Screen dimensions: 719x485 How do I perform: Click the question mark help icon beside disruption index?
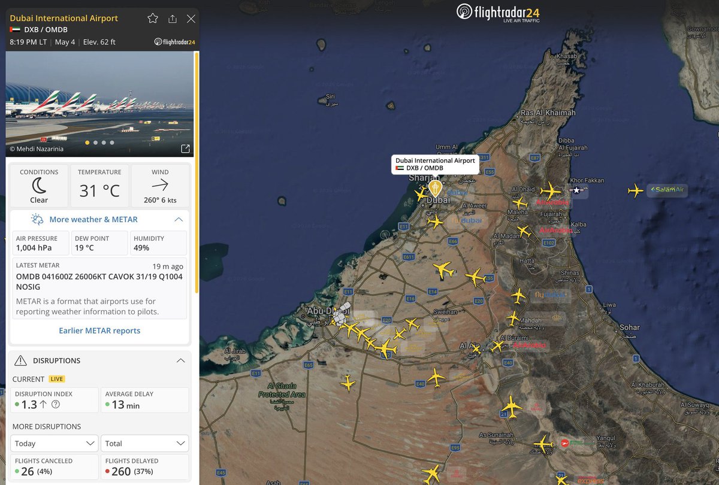click(56, 405)
